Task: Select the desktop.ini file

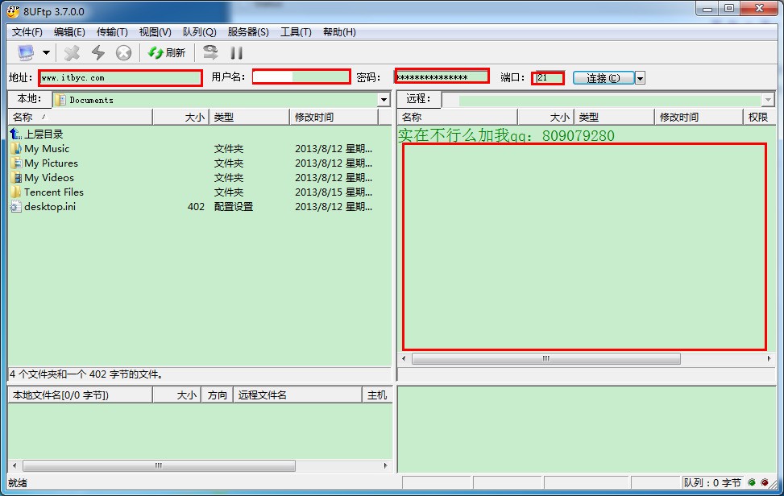Action: coord(49,207)
